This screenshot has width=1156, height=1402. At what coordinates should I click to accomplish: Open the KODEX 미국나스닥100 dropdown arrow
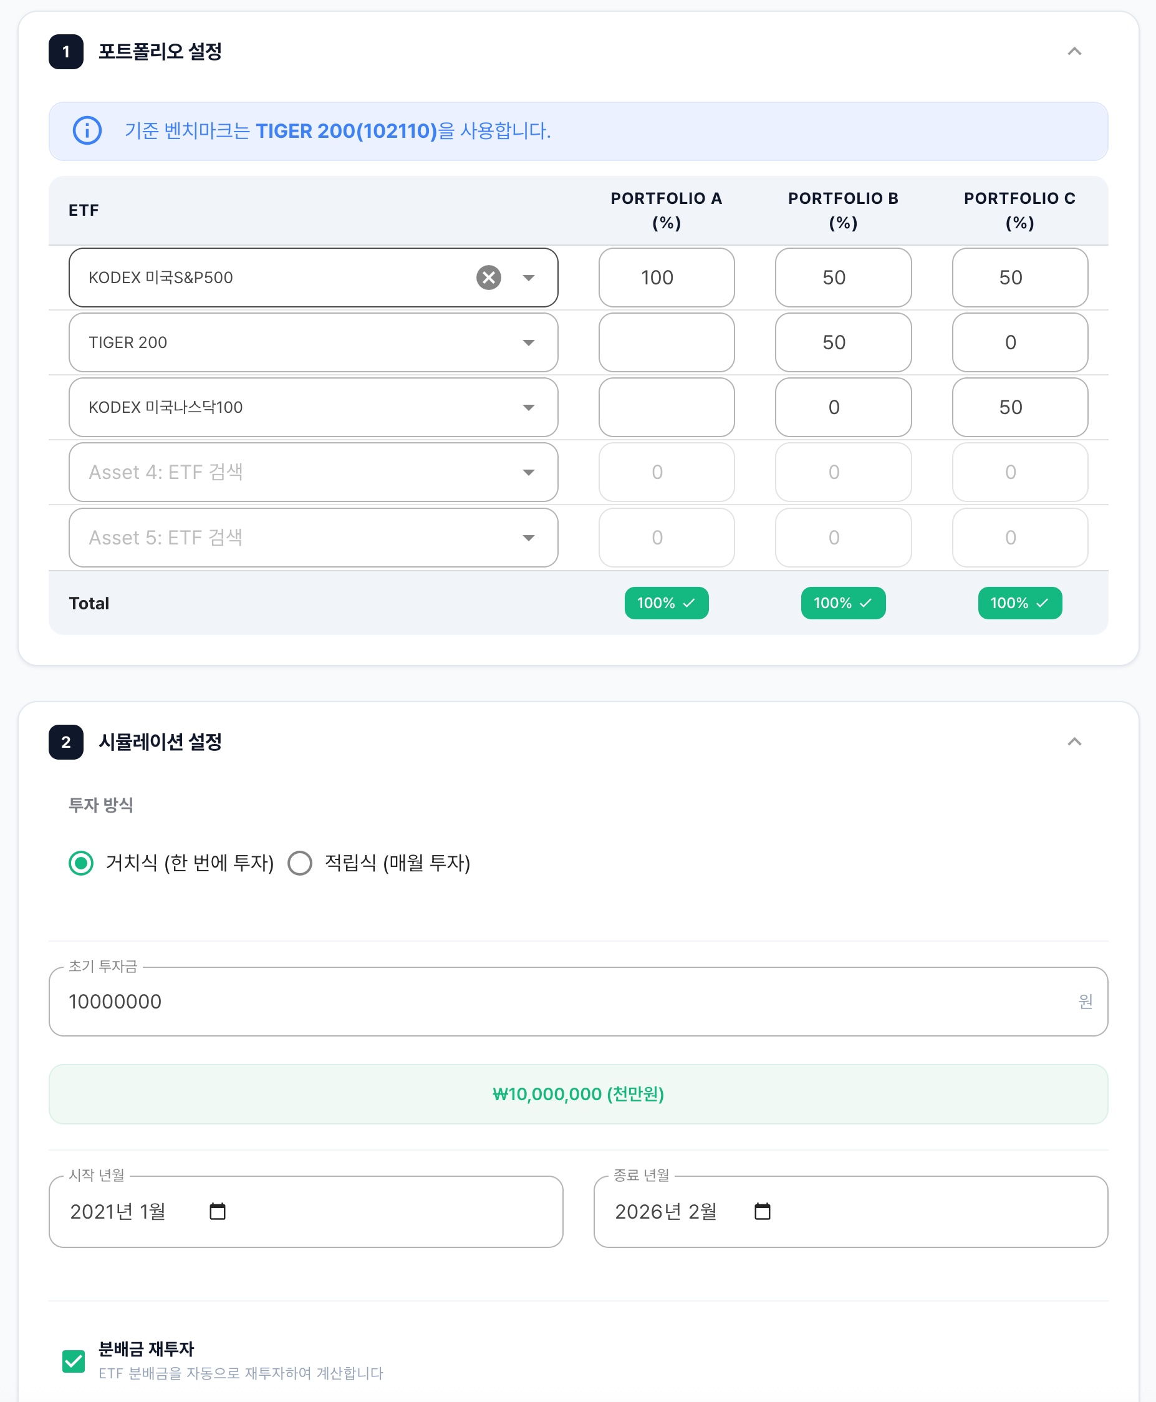(528, 407)
